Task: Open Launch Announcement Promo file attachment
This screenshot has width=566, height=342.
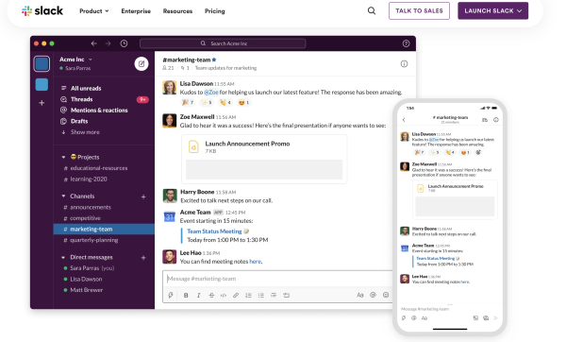Action: 264,159
